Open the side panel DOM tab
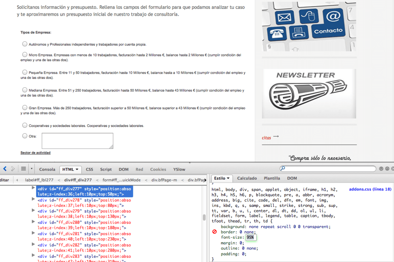394x262 pixels. 292,178
